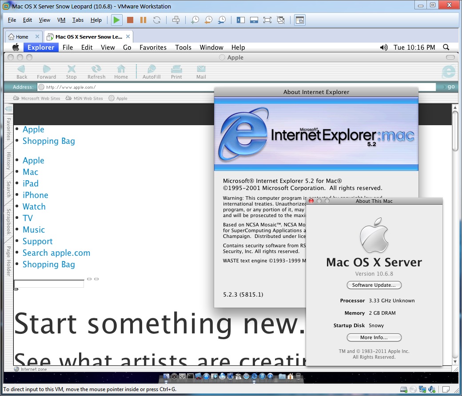Click the console view icon in VMware toolbar

pyautogui.click(x=300, y=20)
